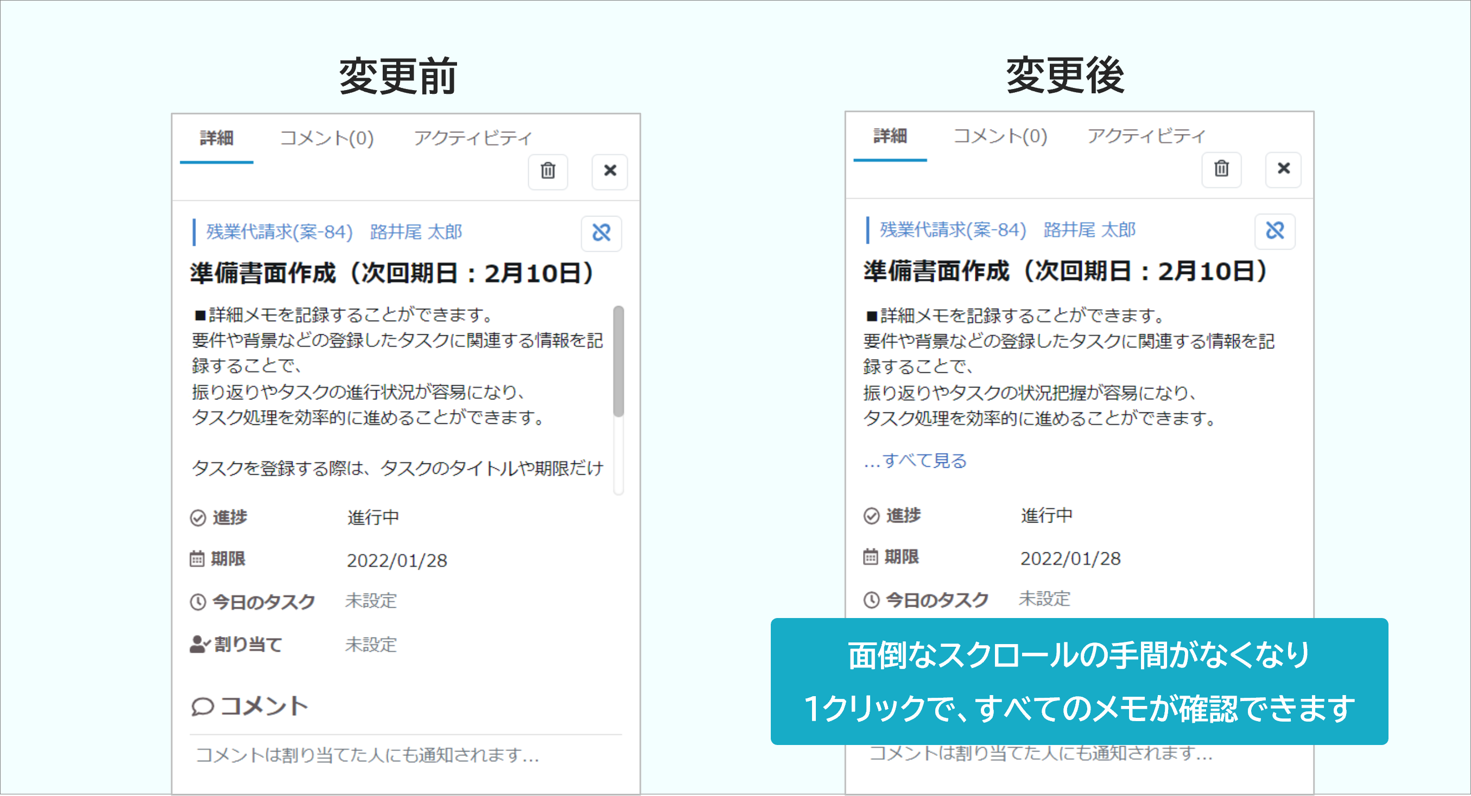Click the task title in 変更後 panel
The width and height of the screenshot is (1471, 796).
[x=1066, y=271]
